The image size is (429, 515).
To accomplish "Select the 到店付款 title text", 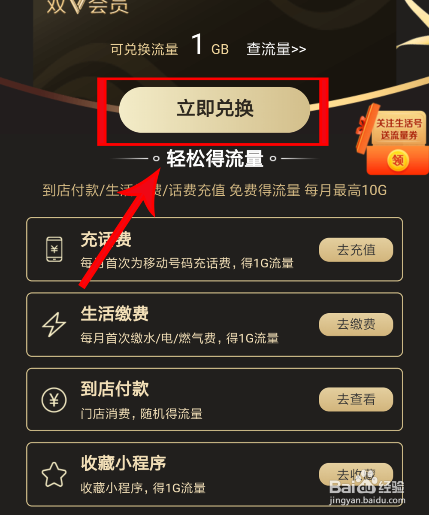I will click(115, 389).
